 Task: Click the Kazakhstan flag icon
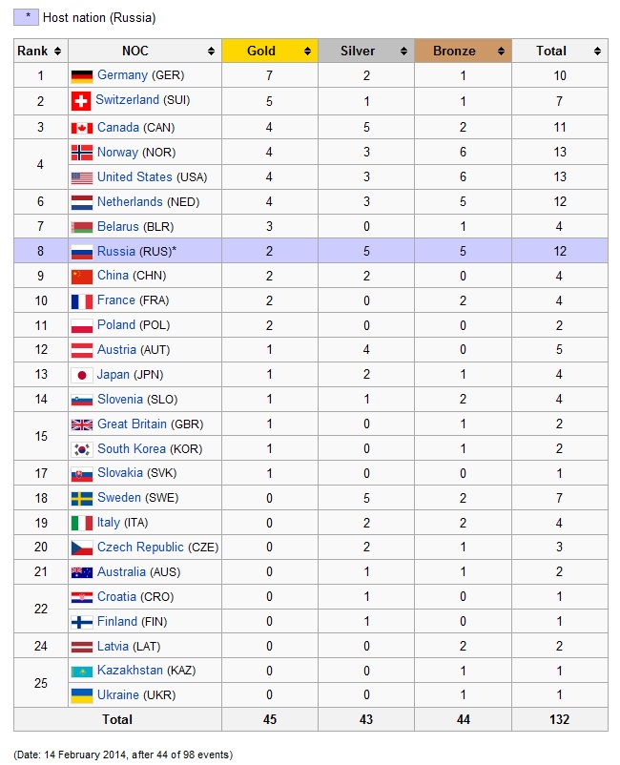pyautogui.click(x=82, y=672)
